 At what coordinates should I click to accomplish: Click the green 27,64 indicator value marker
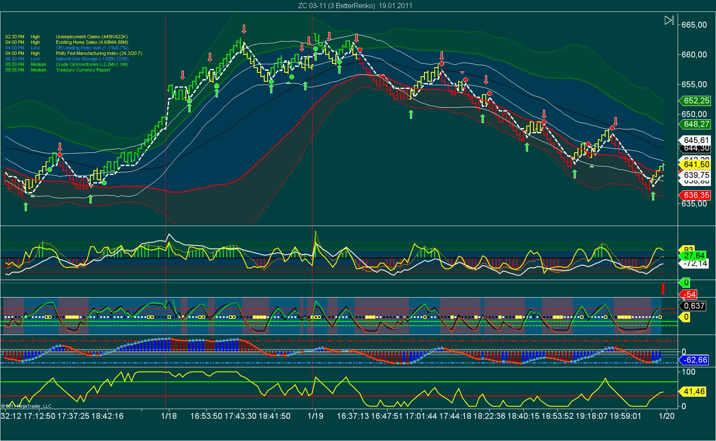tap(693, 256)
